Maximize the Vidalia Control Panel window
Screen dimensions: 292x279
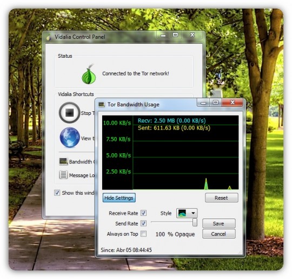[175, 35]
